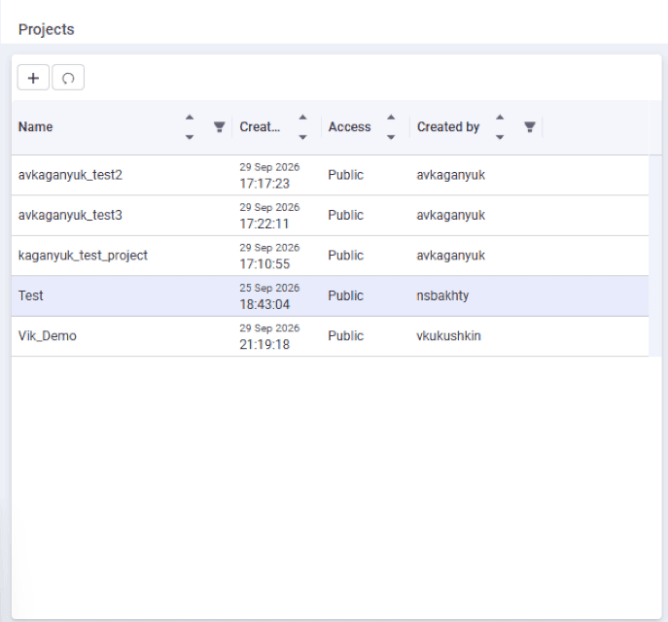Click Public in kaganyuk_test_project row

pos(345,256)
